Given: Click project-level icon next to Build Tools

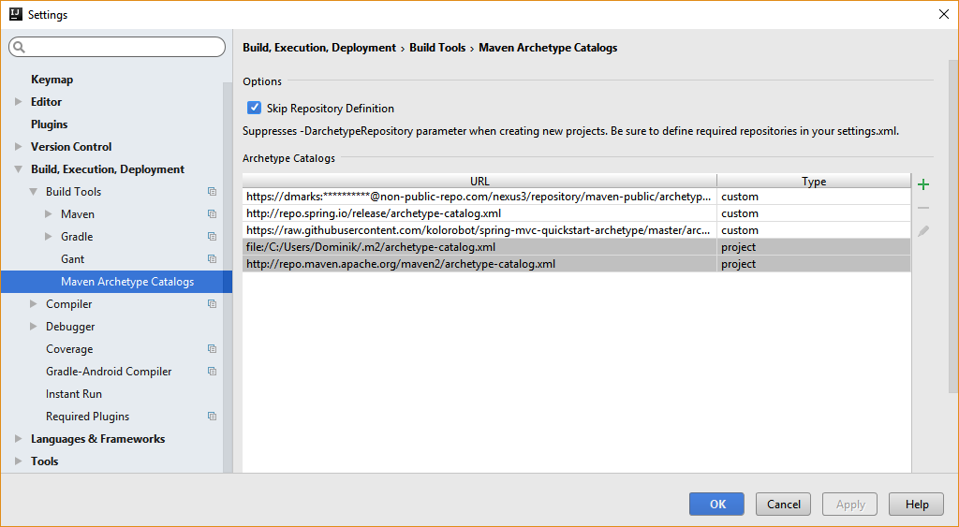Looking at the screenshot, I should click(212, 192).
